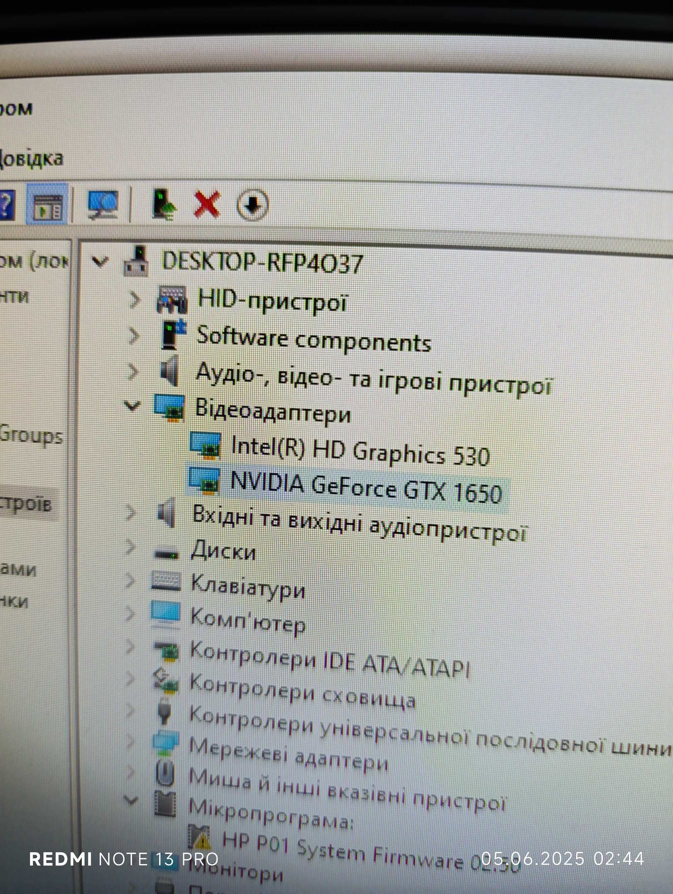Select the NVIDIA GeForce GTX 1650 device
The height and width of the screenshot is (894, 673).
[366, 488]
